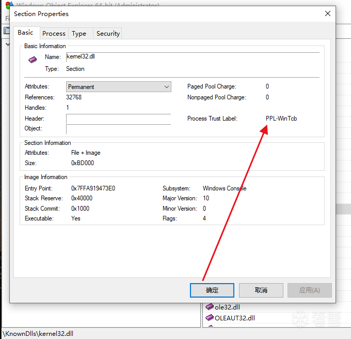Click the purple section icon beside Name
Image resolution: width=351 pixels, height=339 pixels.
33,60
